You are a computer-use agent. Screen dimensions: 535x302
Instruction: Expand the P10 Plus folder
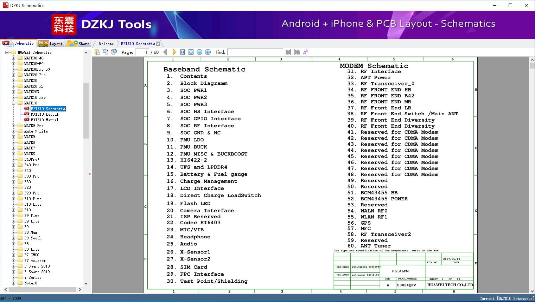point(13,199)
